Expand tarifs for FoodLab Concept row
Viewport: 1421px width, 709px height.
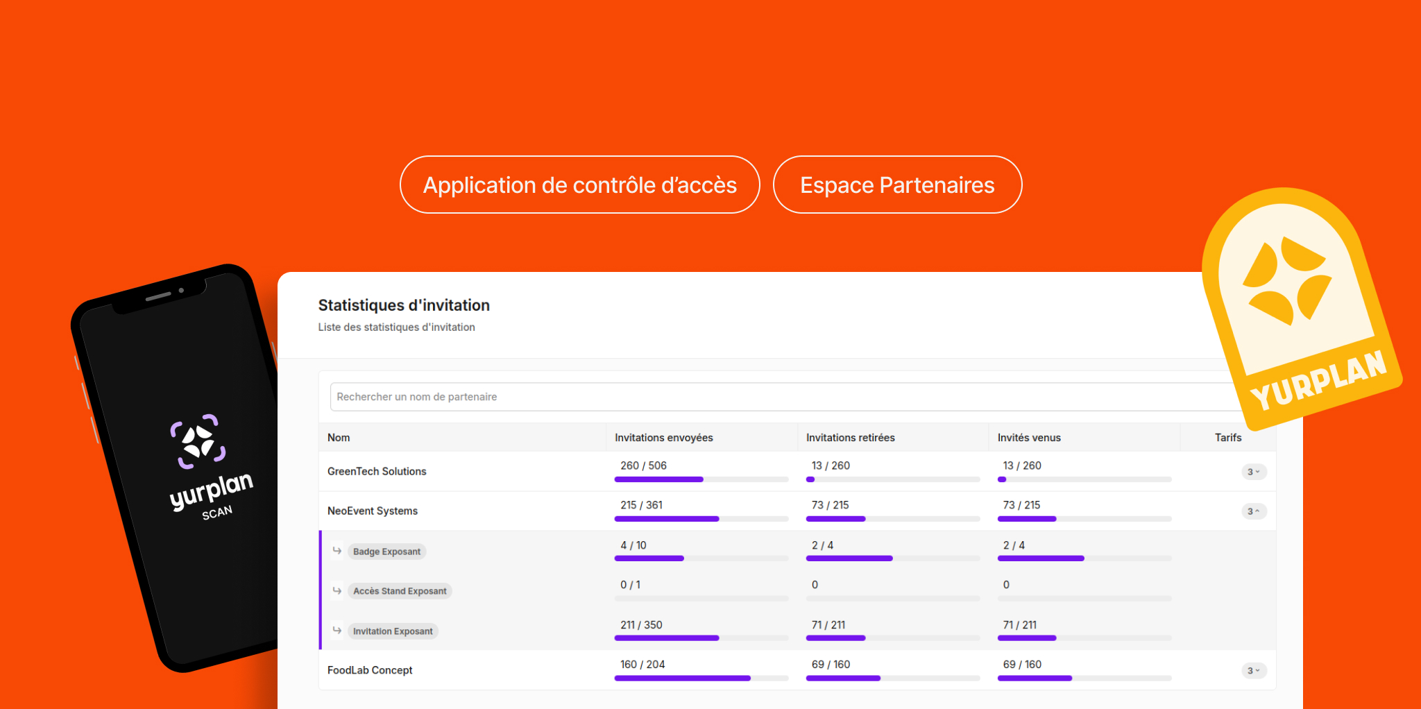click(1254, 671)
